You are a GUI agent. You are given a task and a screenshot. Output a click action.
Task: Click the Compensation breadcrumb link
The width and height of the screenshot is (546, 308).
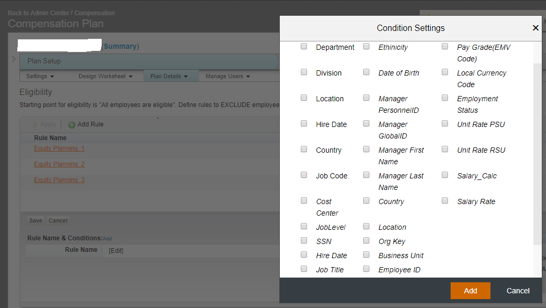pyautogui.click(x=94, y=13)
